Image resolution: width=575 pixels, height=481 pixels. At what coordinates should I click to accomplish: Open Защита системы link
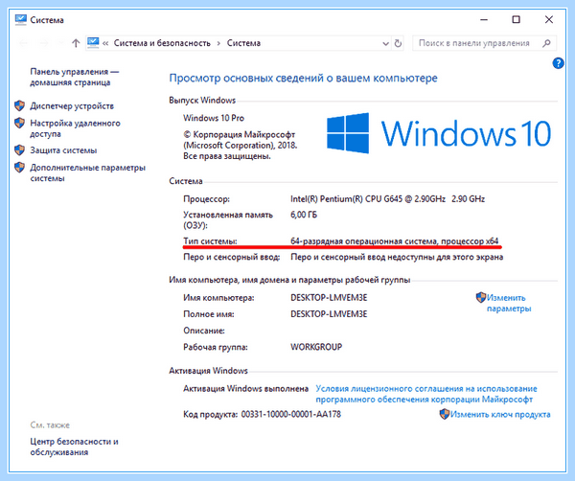63,150
